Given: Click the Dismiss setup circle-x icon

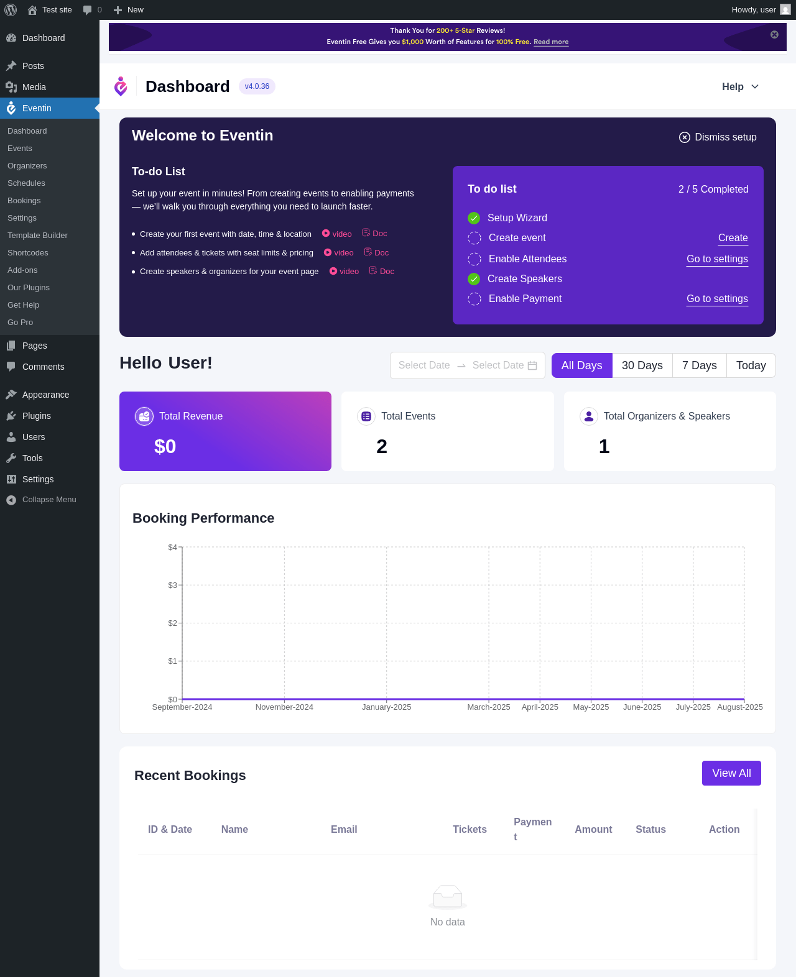Looking at the screenshot, I should pos(685,137).
